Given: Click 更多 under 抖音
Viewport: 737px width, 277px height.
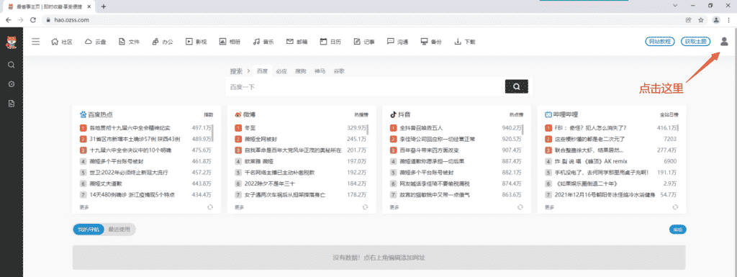Looking at the screenshot, I should pos(394,206).
